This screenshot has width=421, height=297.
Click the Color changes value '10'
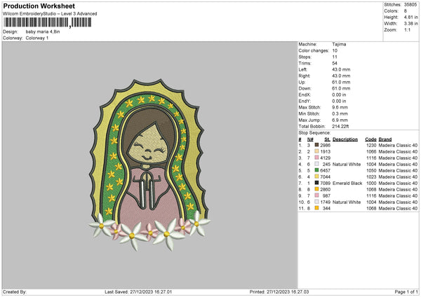(335, 50)
